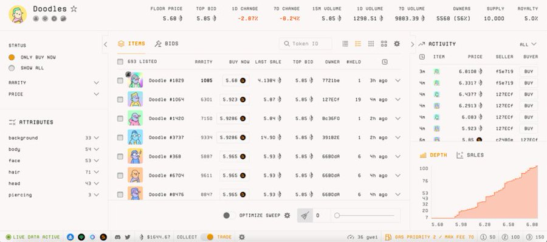
Task: Open the Doodle #3737 thumbnail image
Action: pyautogui.click(x=135, y=137)
